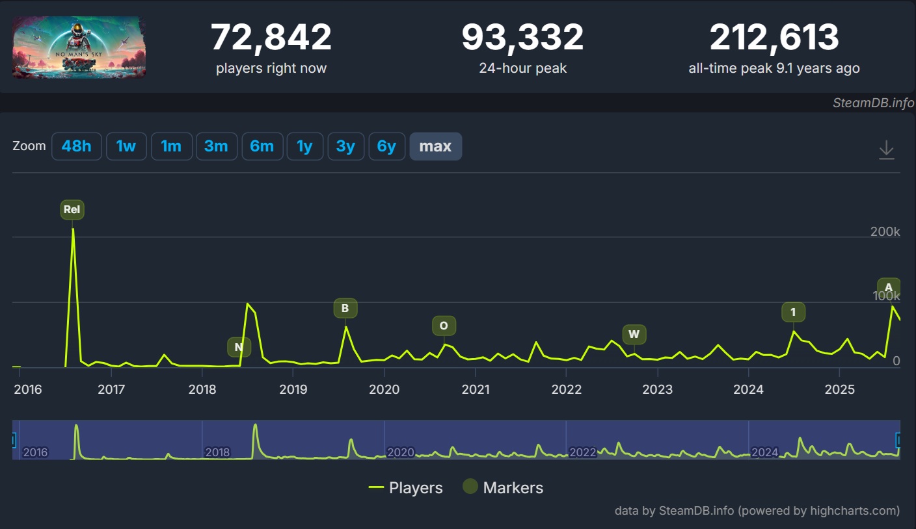Choose the 1m zoom option
Image resolution: width=916 pixels, height=529 pixels.
pos(171,146)
